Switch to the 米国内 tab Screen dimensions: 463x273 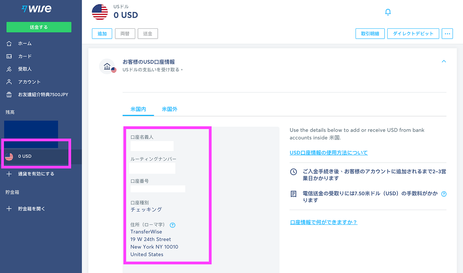pyautogui.click(x=138, y=109)
